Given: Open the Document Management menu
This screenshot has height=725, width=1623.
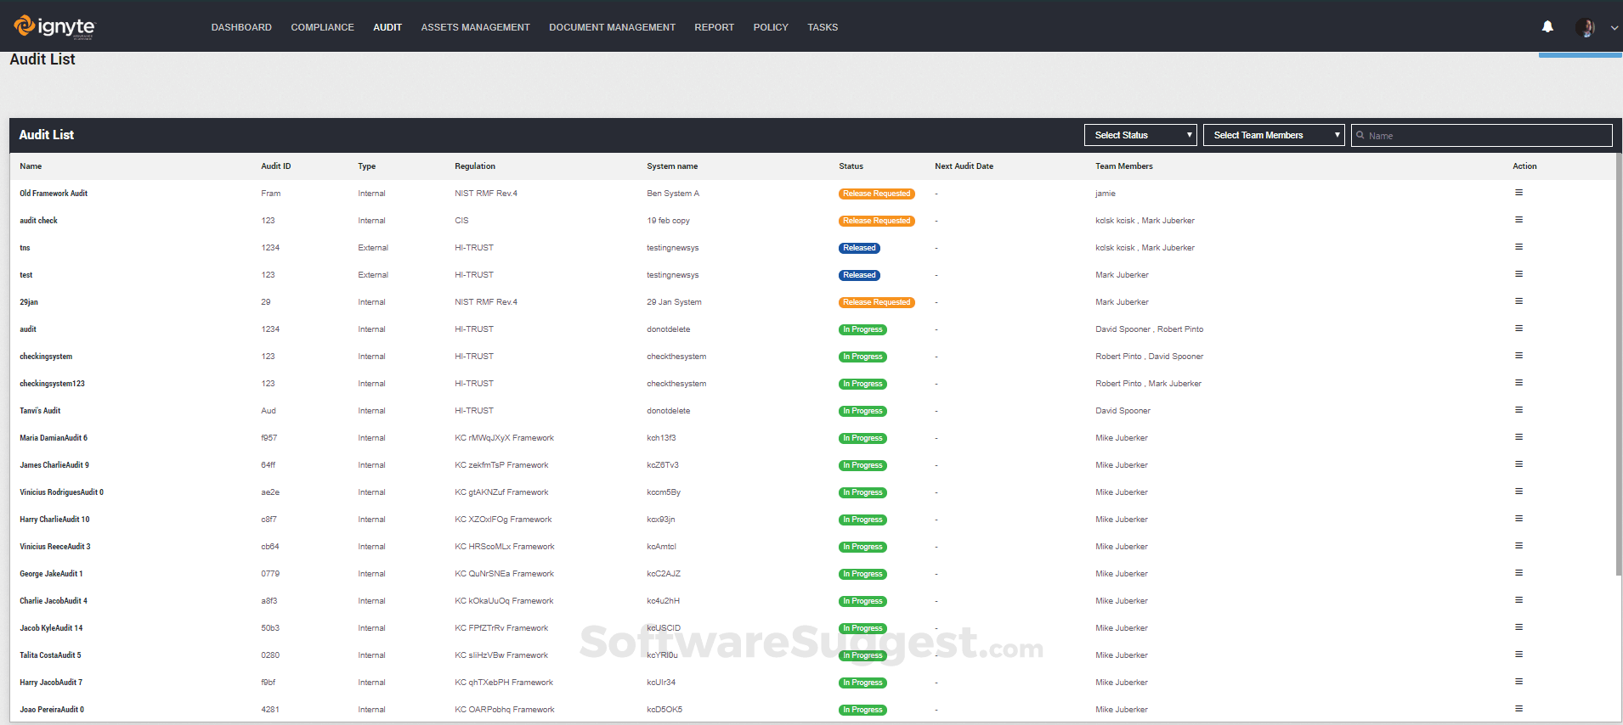Looking at the screenshot, I should click(x=612, y=27).
